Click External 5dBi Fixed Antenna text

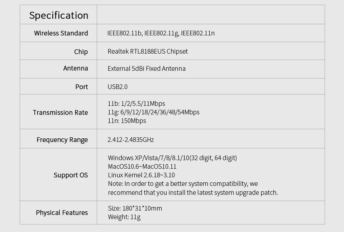click(147, 69)
